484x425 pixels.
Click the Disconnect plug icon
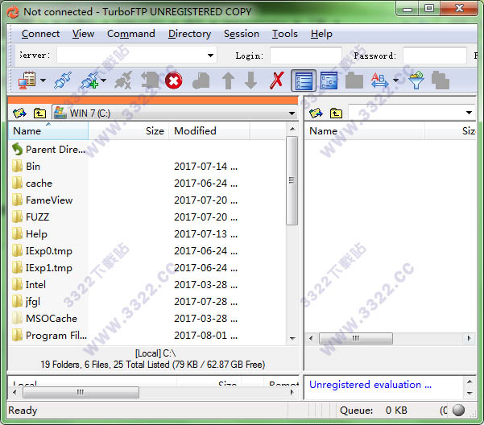tap(123, 80)
